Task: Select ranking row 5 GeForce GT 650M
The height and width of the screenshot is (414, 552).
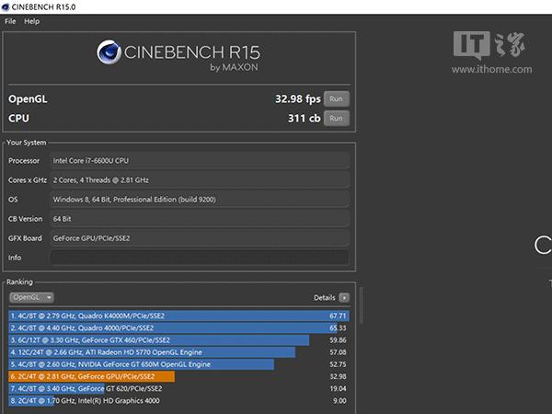Action: pos(178,364)
